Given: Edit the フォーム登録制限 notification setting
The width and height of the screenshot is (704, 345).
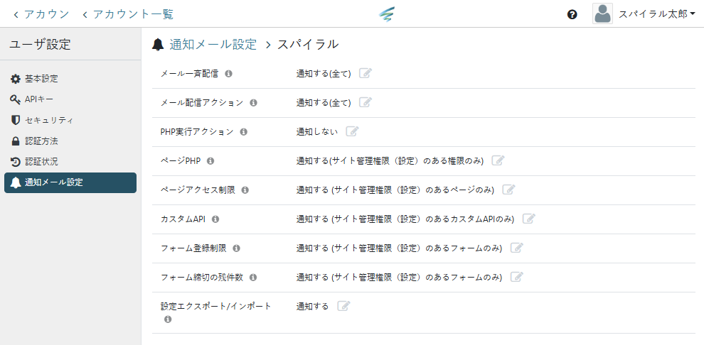Looking at the screenshot, I should (517, 248).
